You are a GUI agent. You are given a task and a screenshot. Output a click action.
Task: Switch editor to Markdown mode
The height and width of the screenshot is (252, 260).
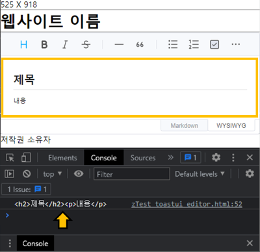(x=185, y=125)
